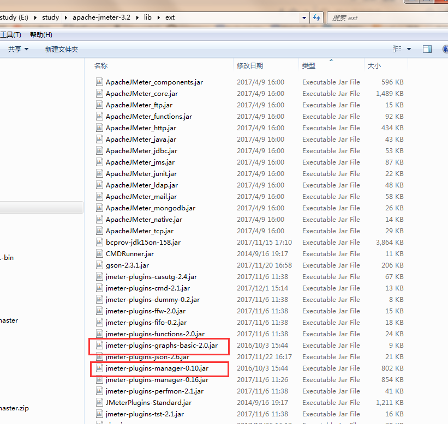Click the view options icon

click(x=397, y=49)
